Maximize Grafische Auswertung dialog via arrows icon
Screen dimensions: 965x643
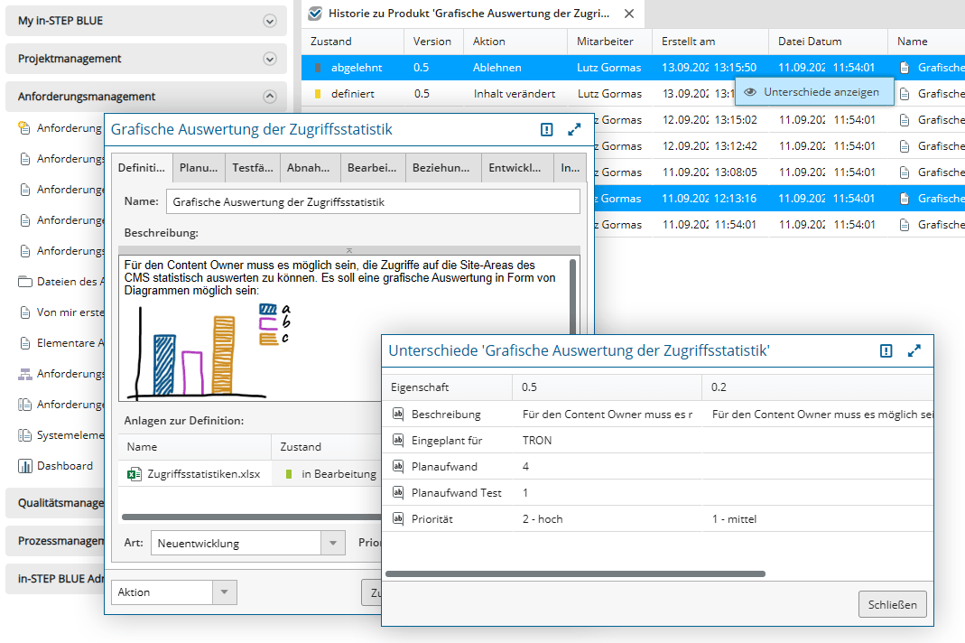pyautogui.click(x=574, y=130)
